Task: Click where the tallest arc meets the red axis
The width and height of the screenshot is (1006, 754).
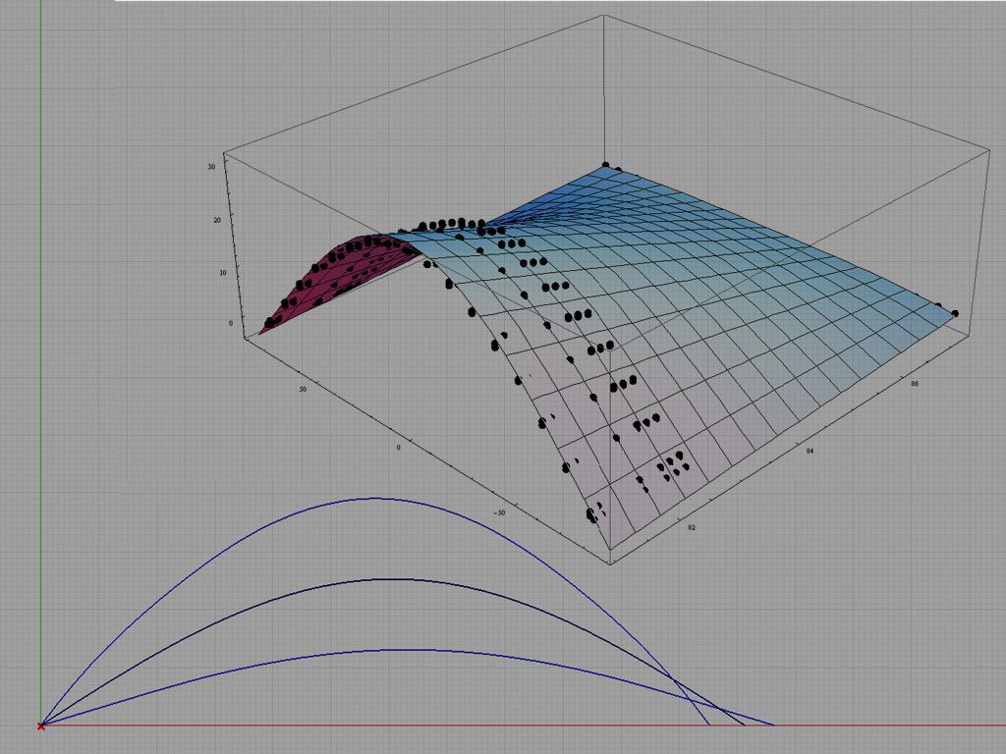Action: point(708,726)
